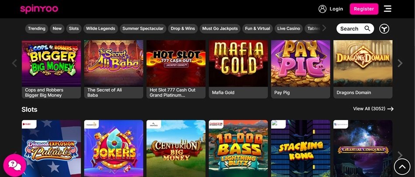Open the pink live chat bubble
415x177 pixels.
pyautogui.click(x=14, y=165)
